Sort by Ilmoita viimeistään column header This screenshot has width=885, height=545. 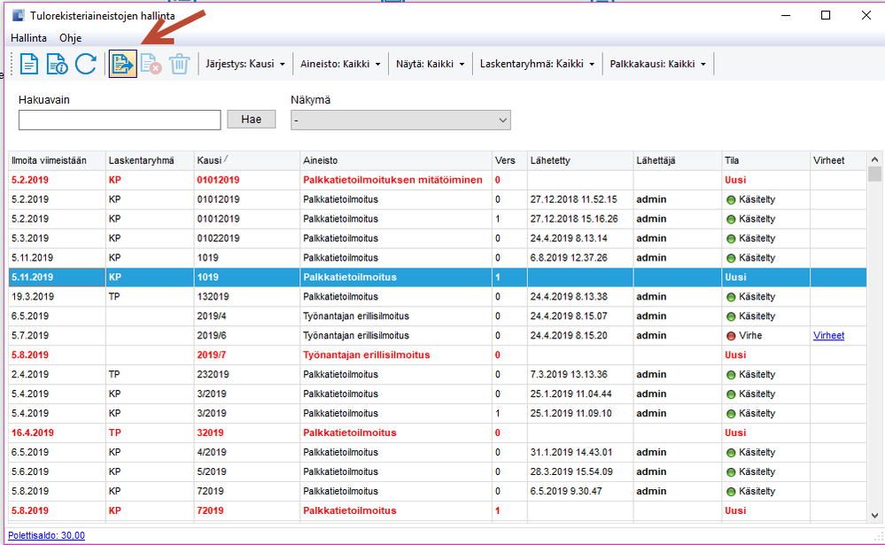(57, 160)
